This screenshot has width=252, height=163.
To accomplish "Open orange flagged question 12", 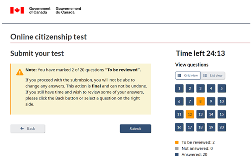I will pos(190,114).
